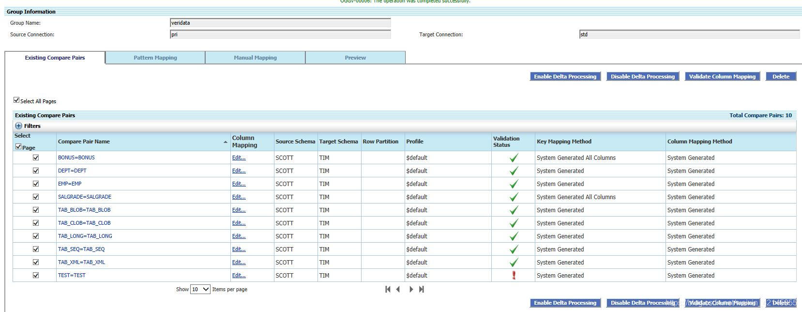Open the TAB_XML=TAB_XML compare pair link
This screenshot has height=312, width=802.
click(81, 262)
